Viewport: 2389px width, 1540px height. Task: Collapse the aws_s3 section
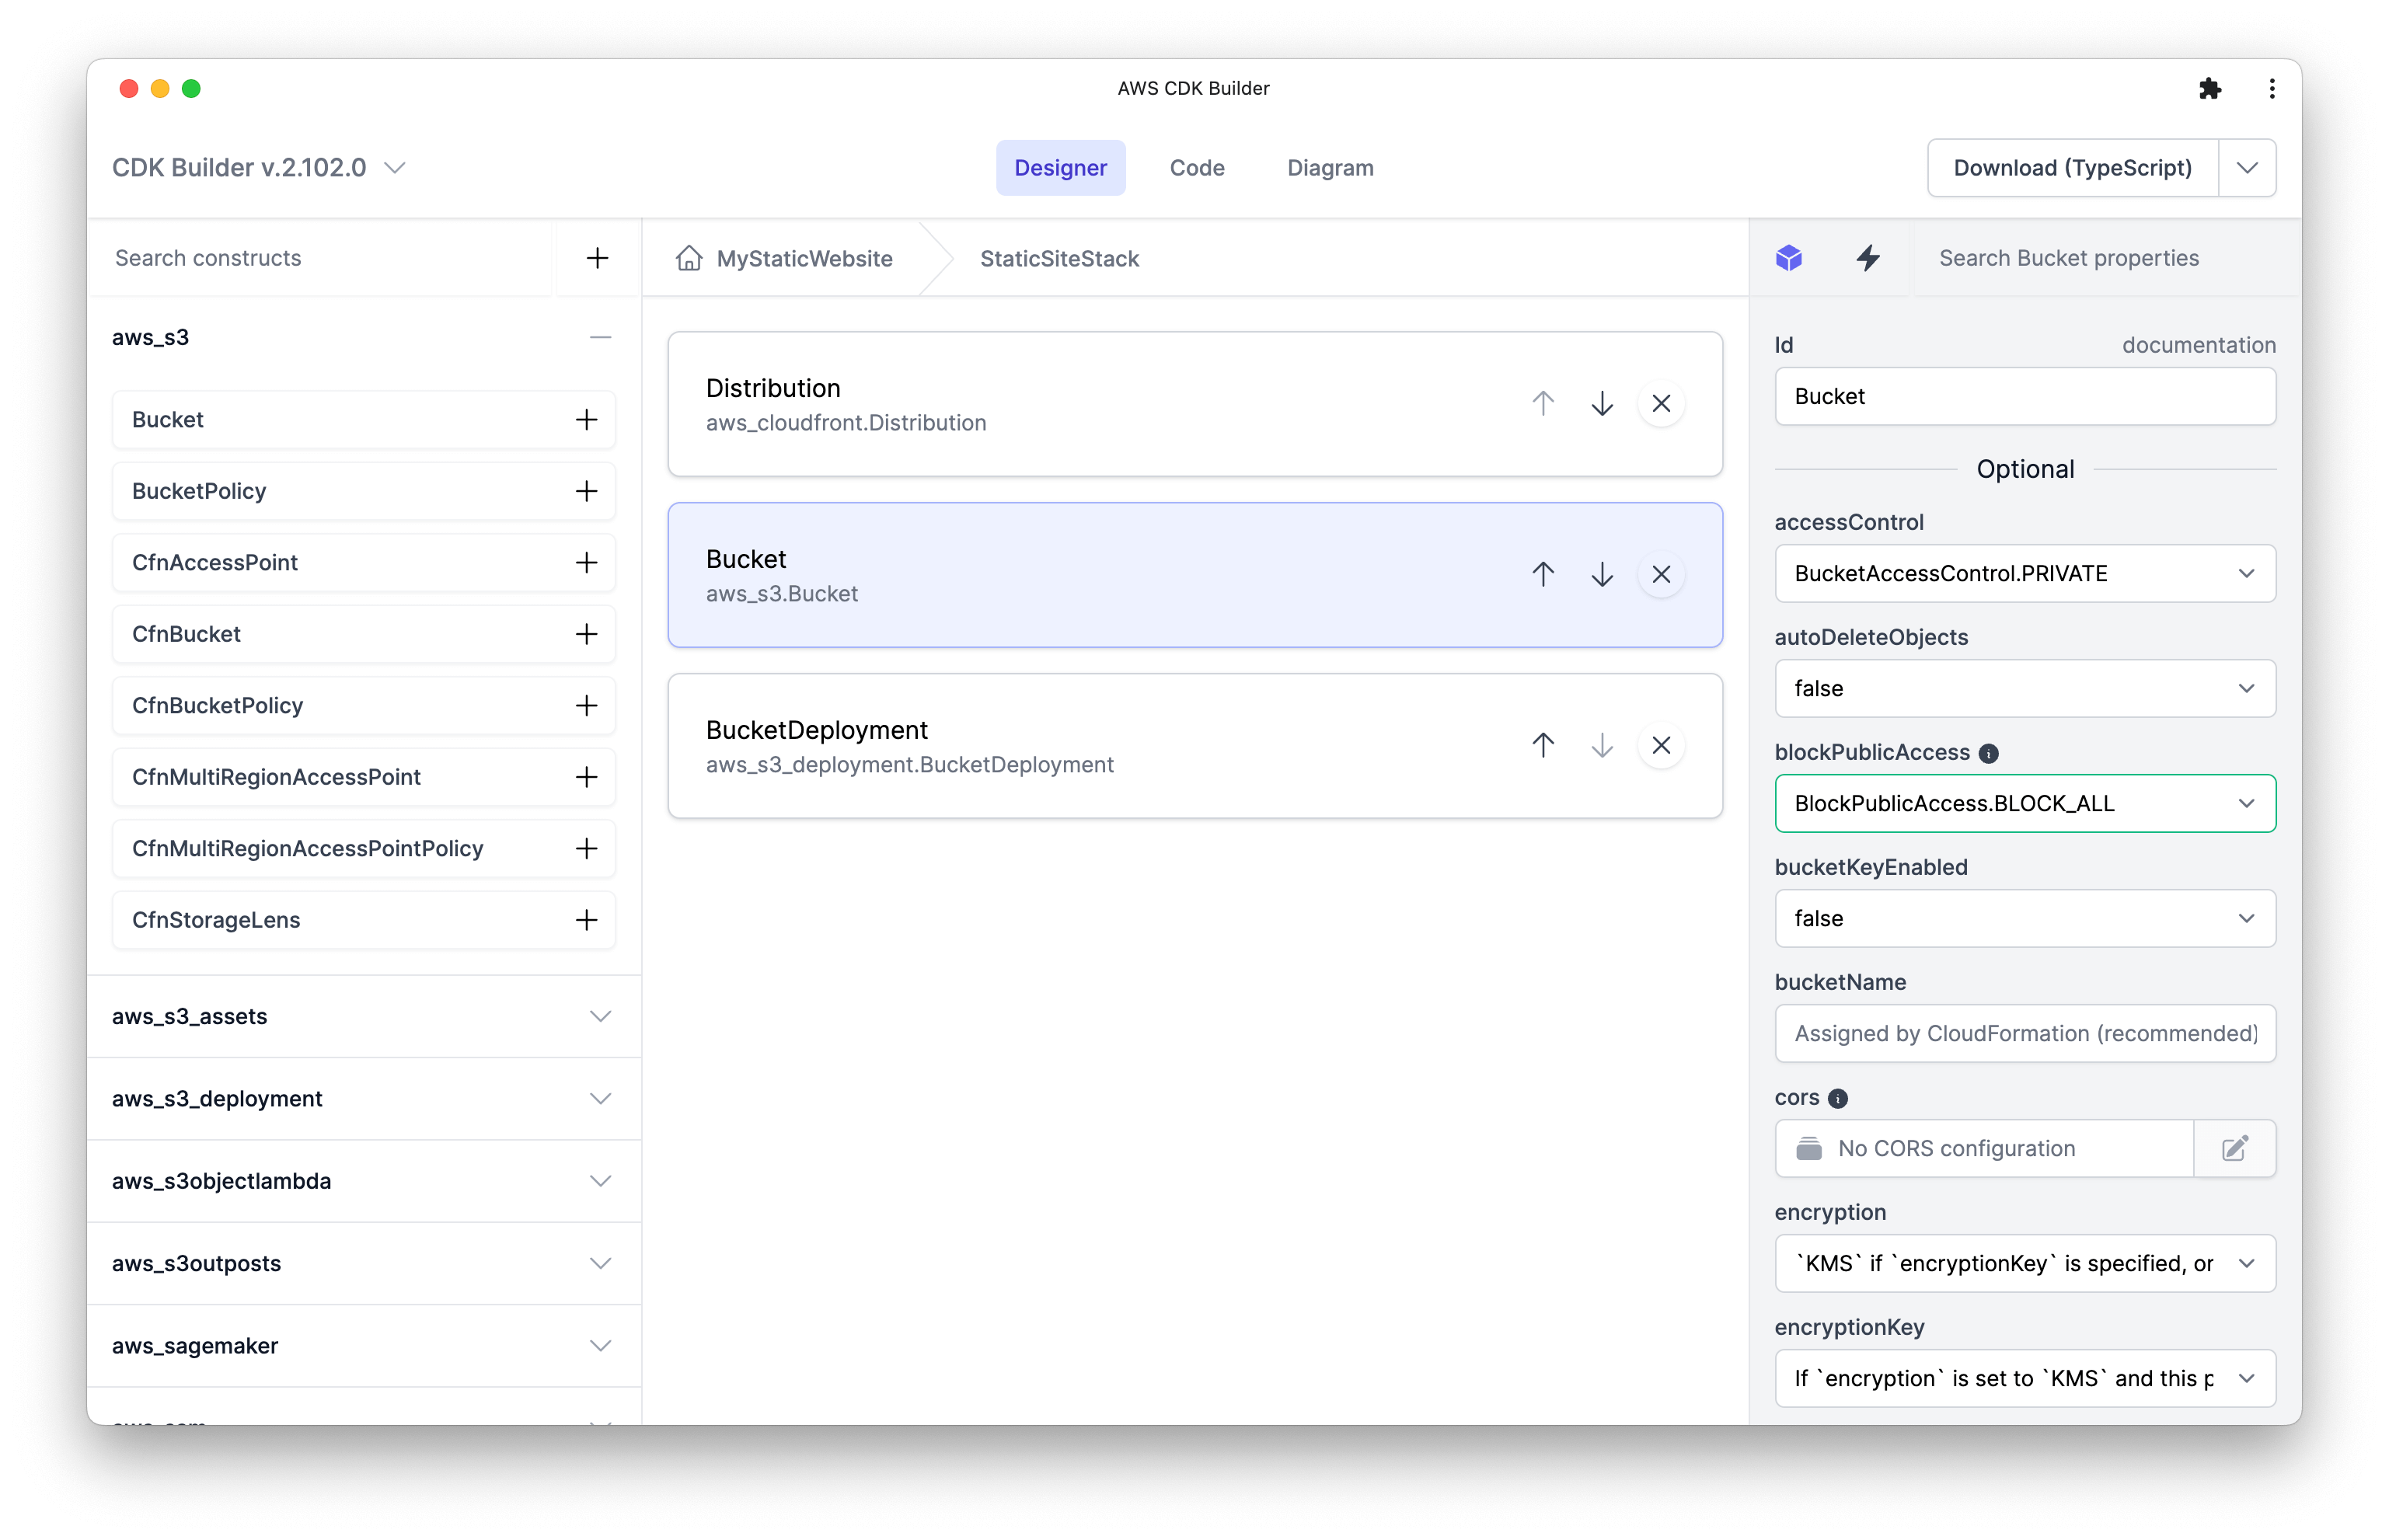599,337
